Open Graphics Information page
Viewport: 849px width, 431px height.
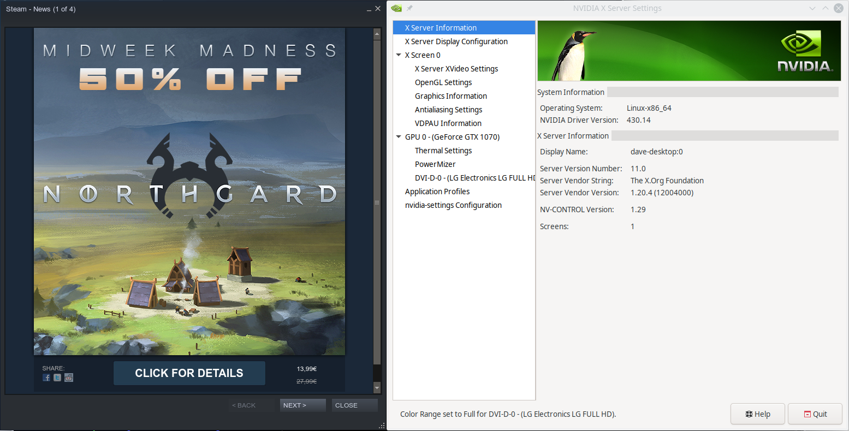(451, 96)
